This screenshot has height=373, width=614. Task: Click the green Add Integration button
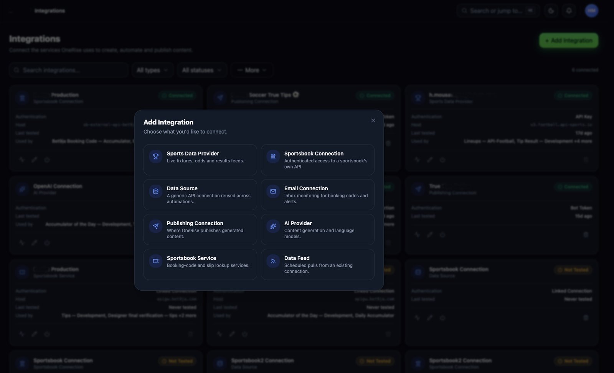coord(569,41)
